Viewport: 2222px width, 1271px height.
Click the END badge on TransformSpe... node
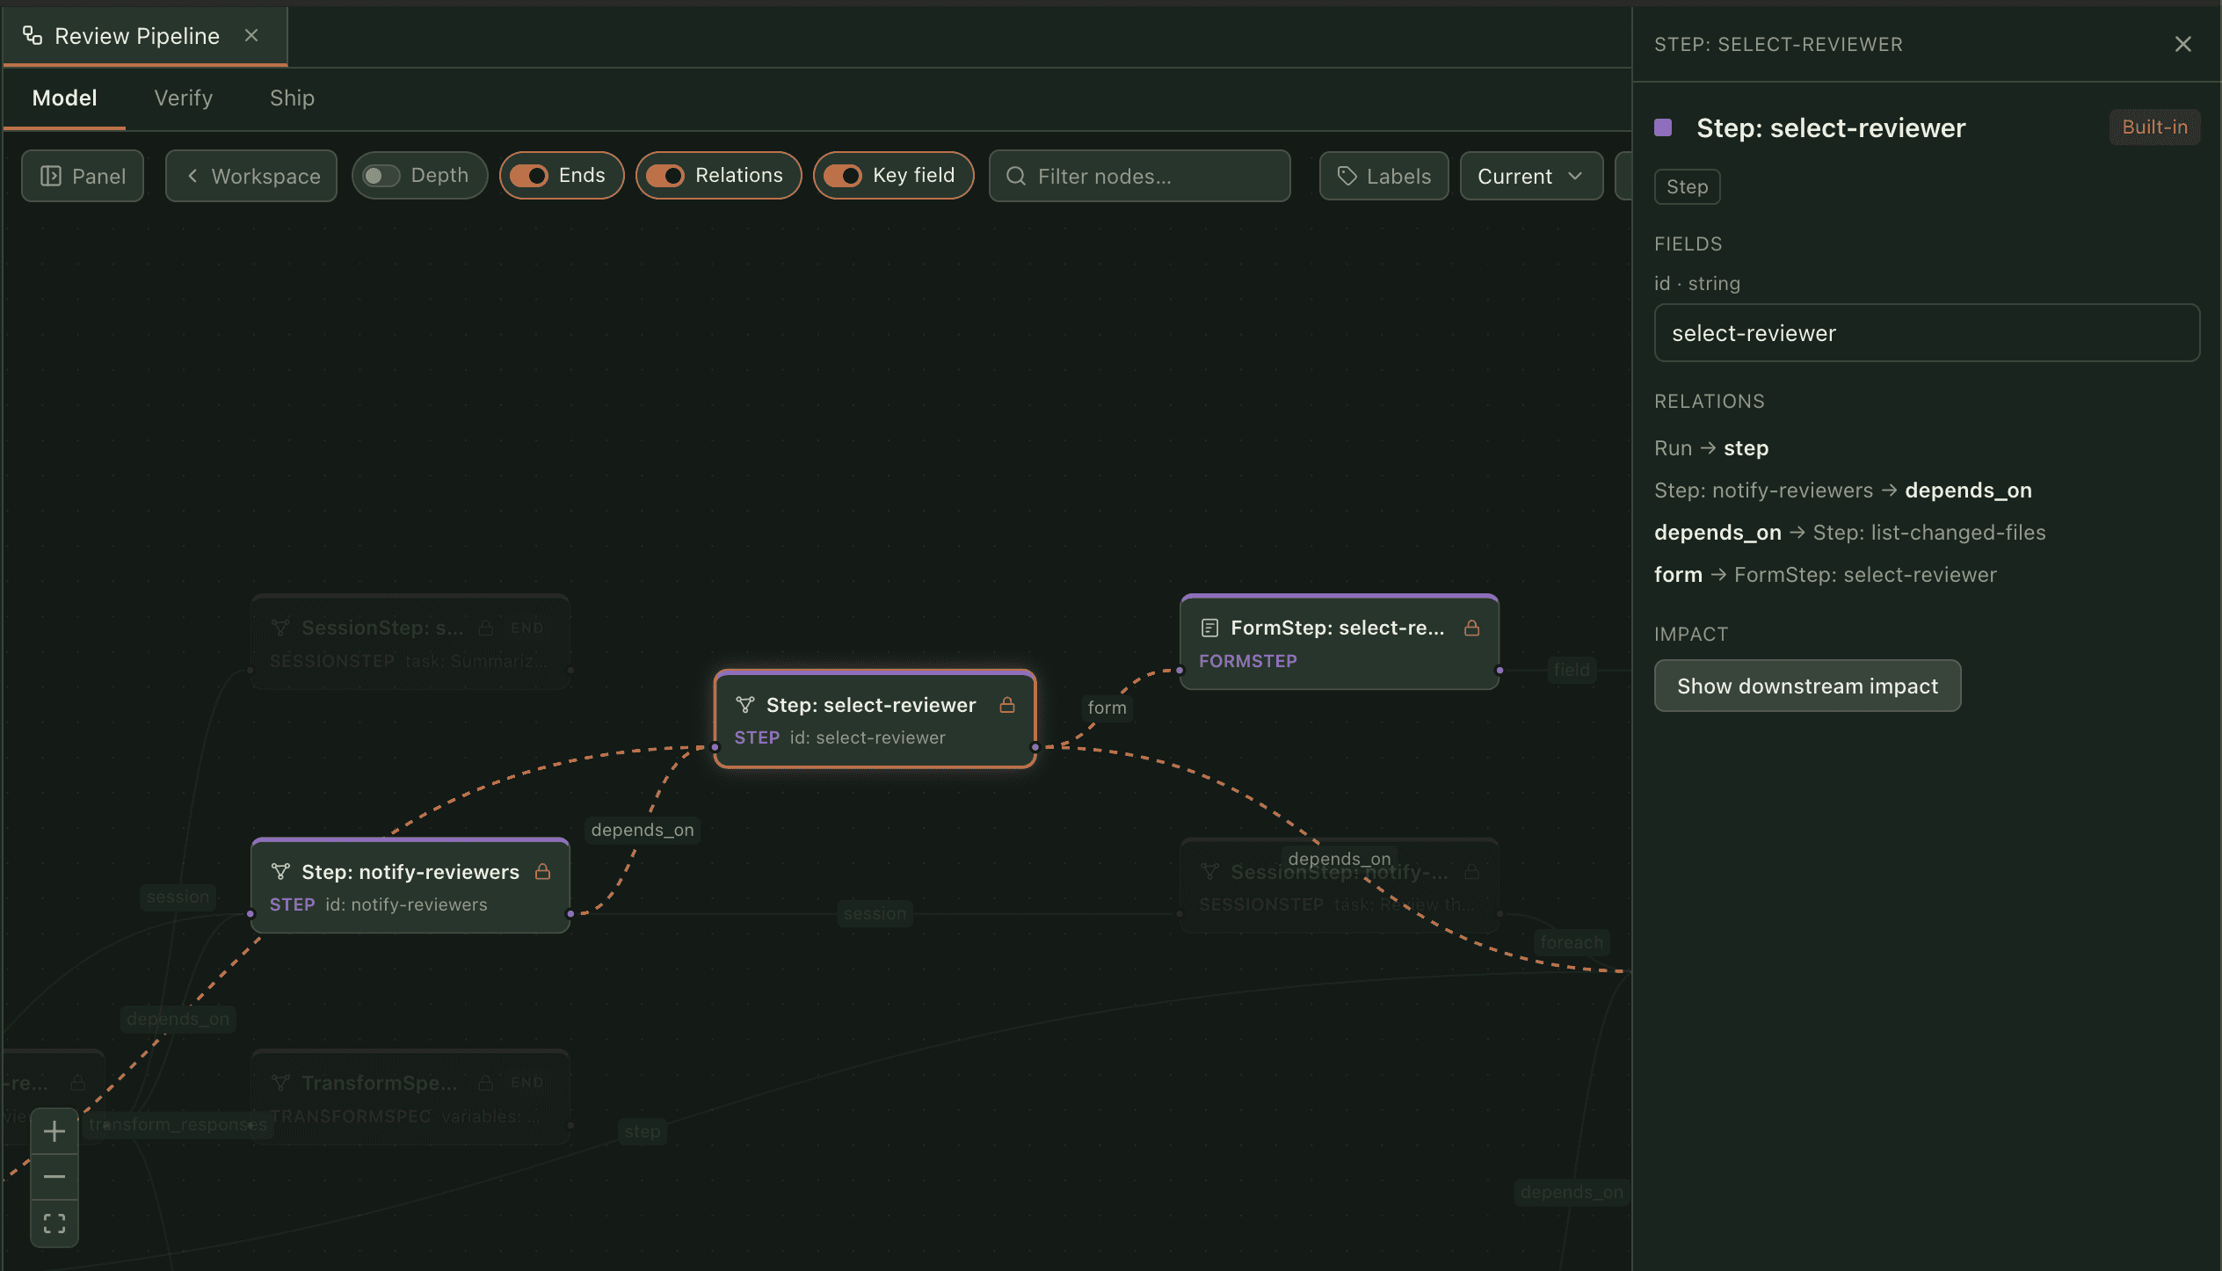(526, 1082)
